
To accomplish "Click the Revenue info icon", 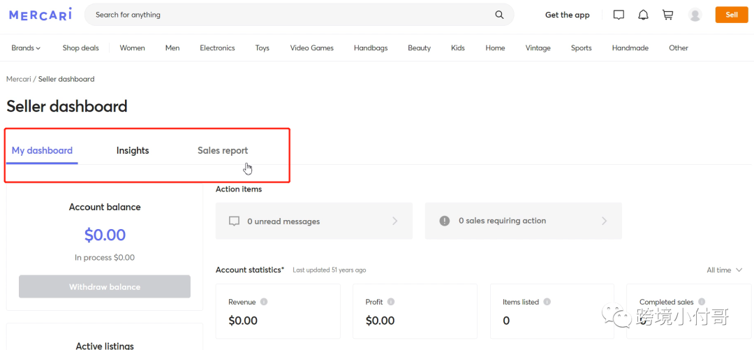I will pyautogui.click(x=264, y=302).
